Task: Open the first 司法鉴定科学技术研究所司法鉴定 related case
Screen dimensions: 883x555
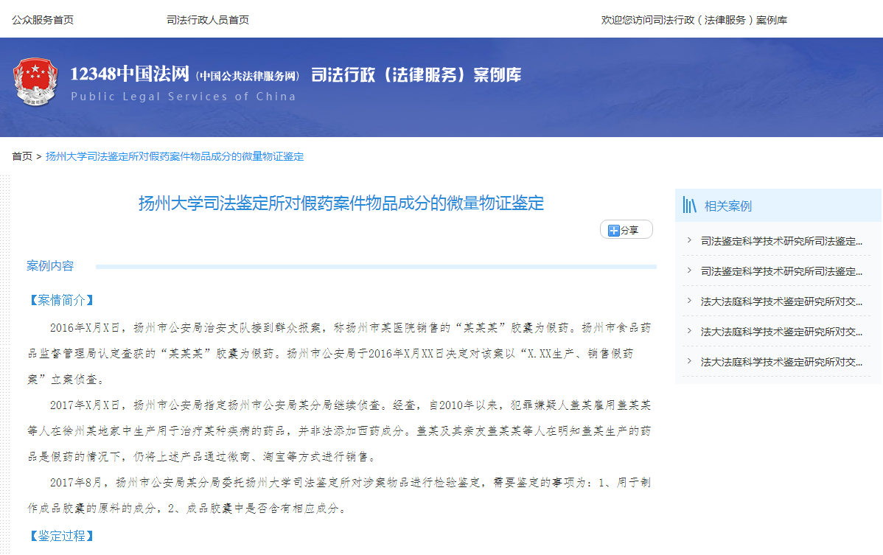Action: pyautogui.click(x=781, y=241)
